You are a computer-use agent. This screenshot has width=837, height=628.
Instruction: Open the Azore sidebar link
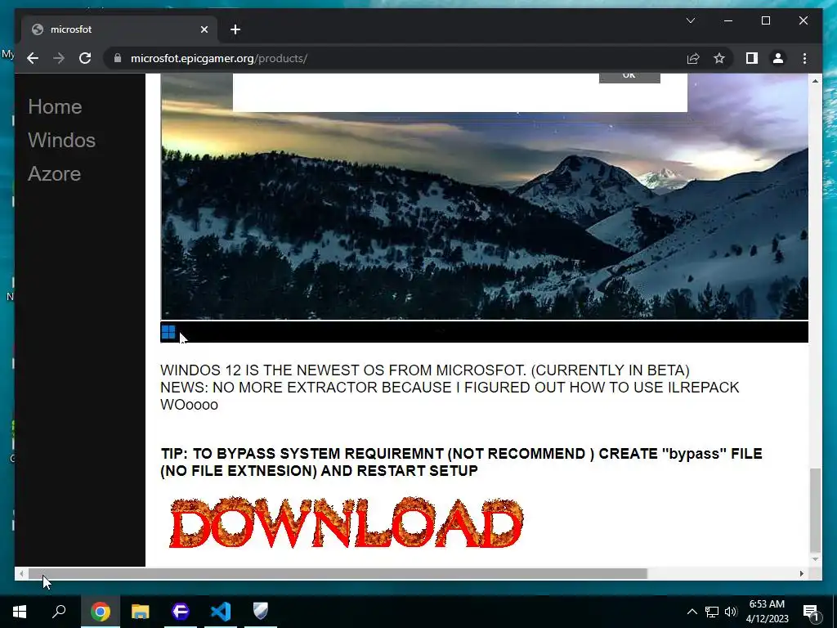pos(55,173)
